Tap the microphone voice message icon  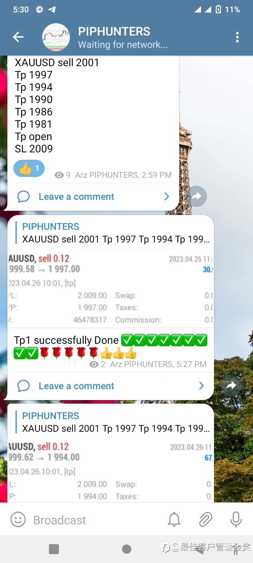(236, 520)
